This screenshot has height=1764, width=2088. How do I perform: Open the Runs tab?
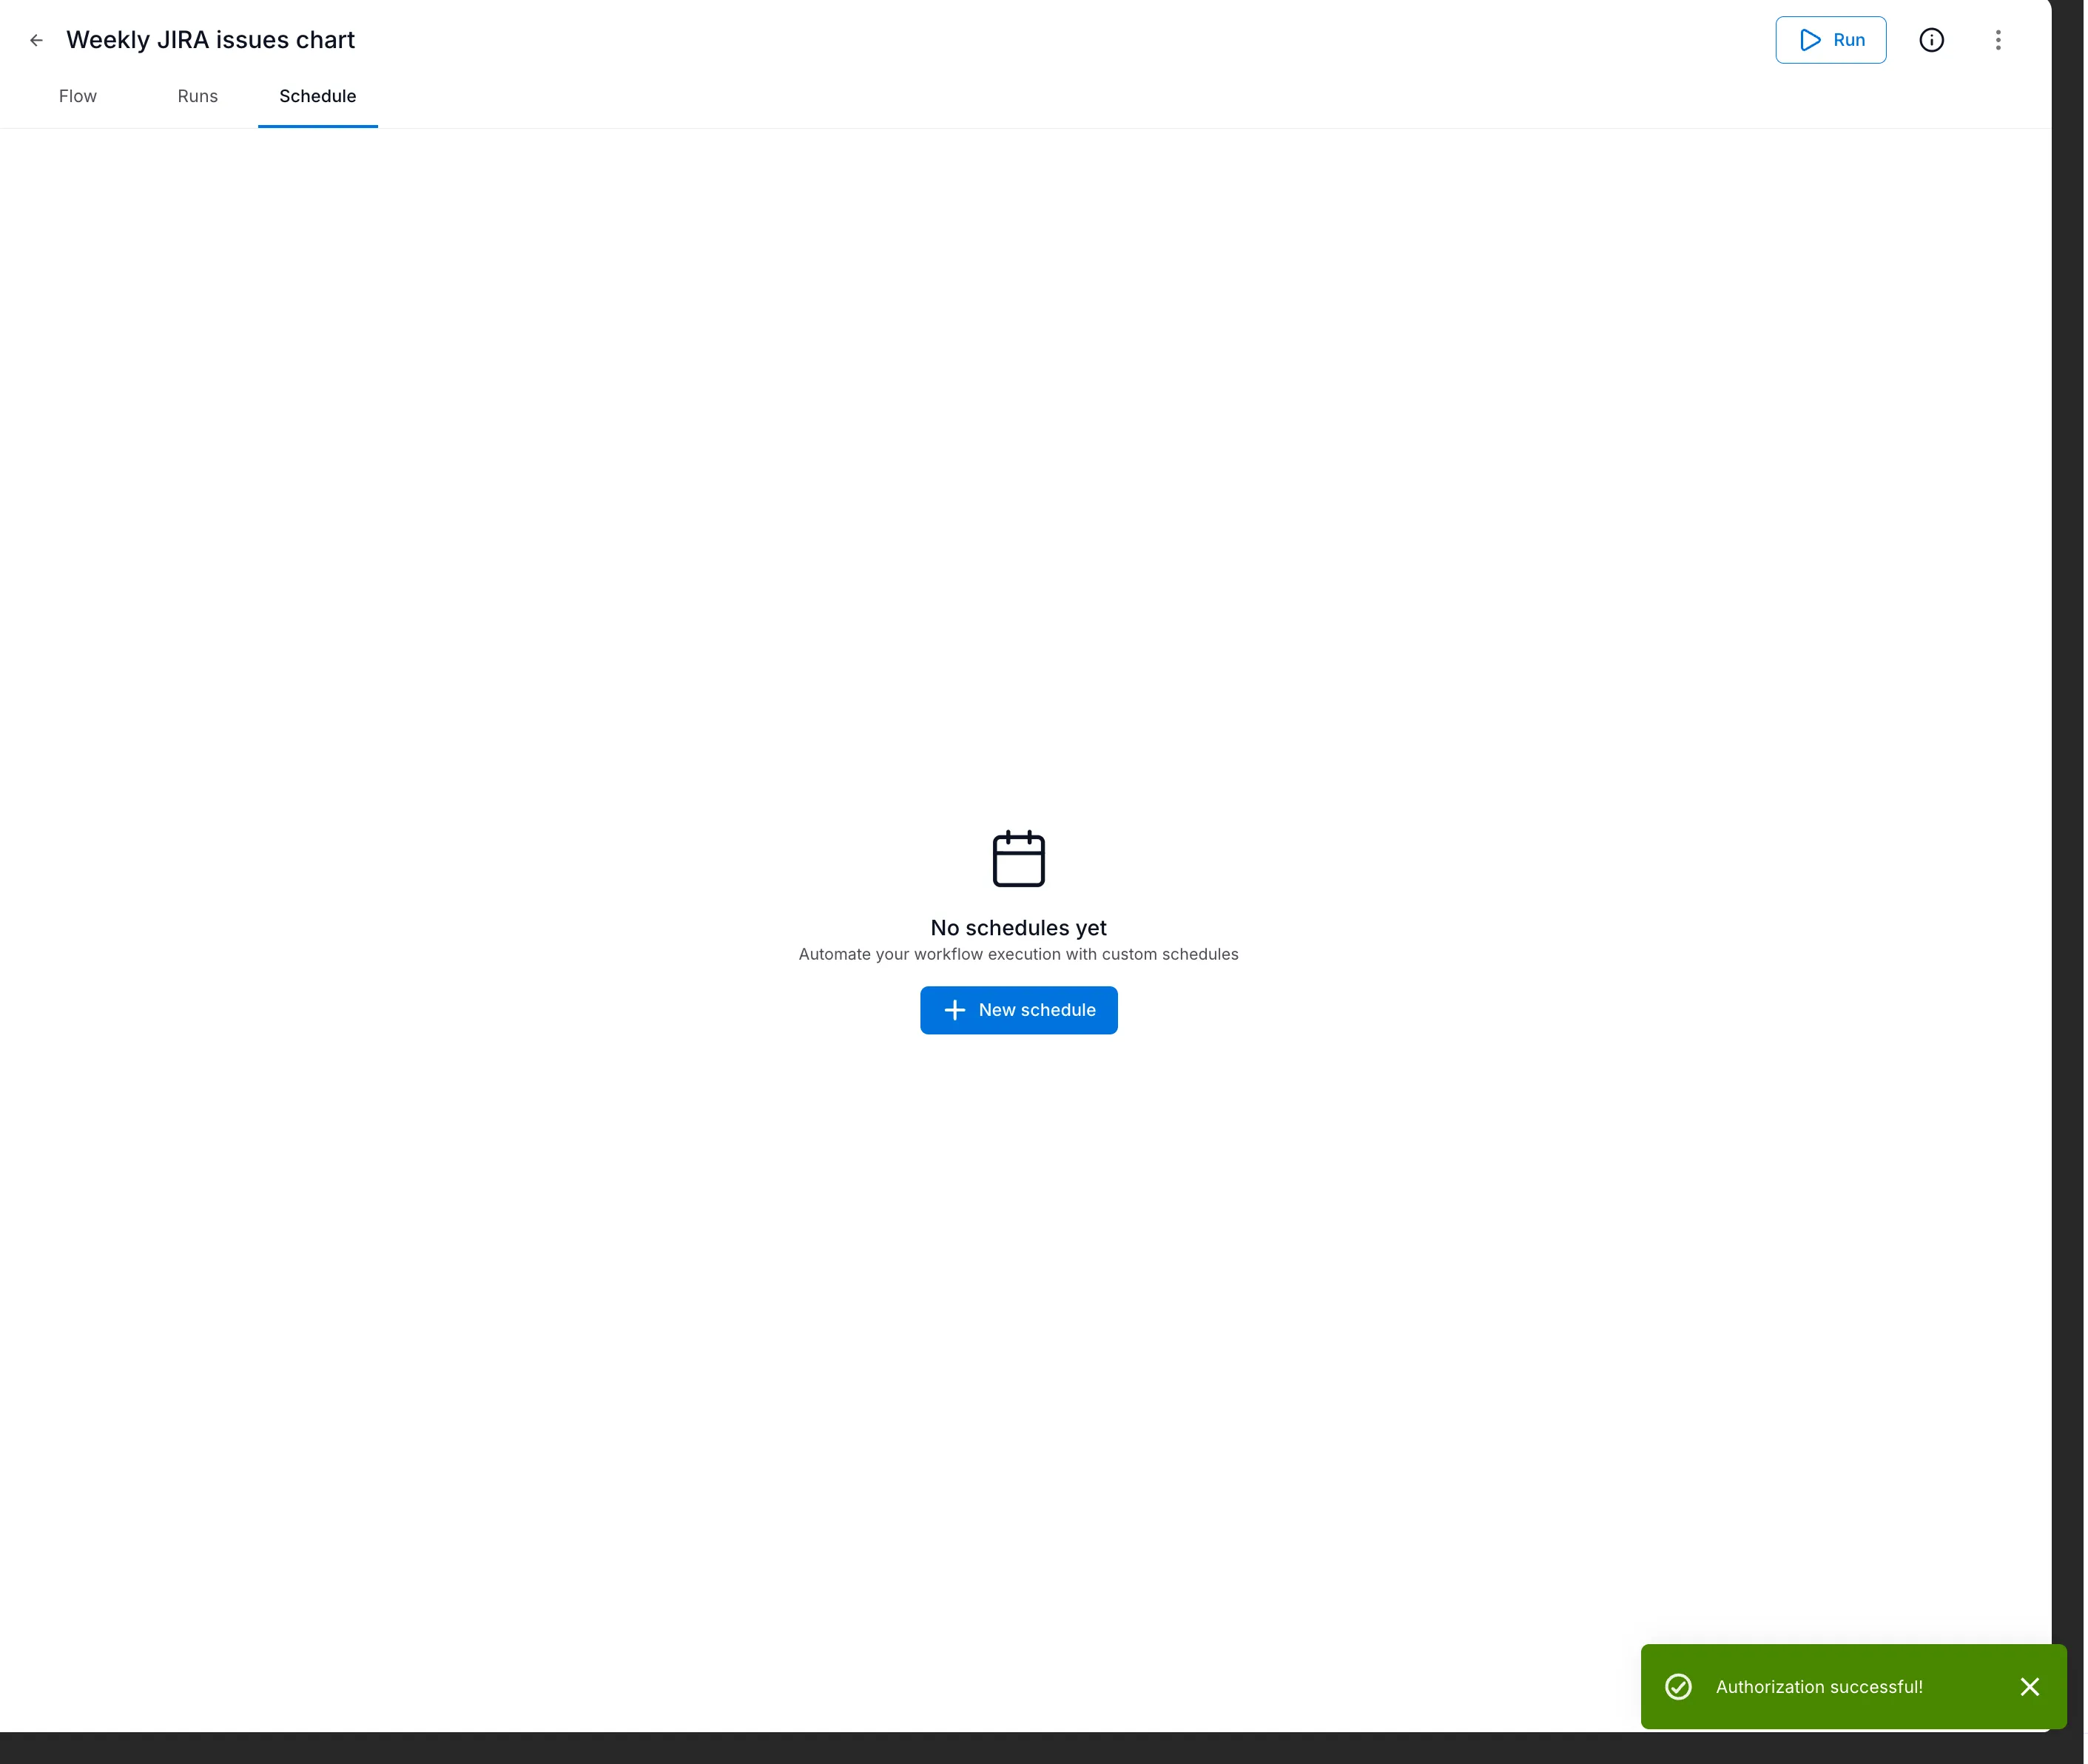[197, 96]
